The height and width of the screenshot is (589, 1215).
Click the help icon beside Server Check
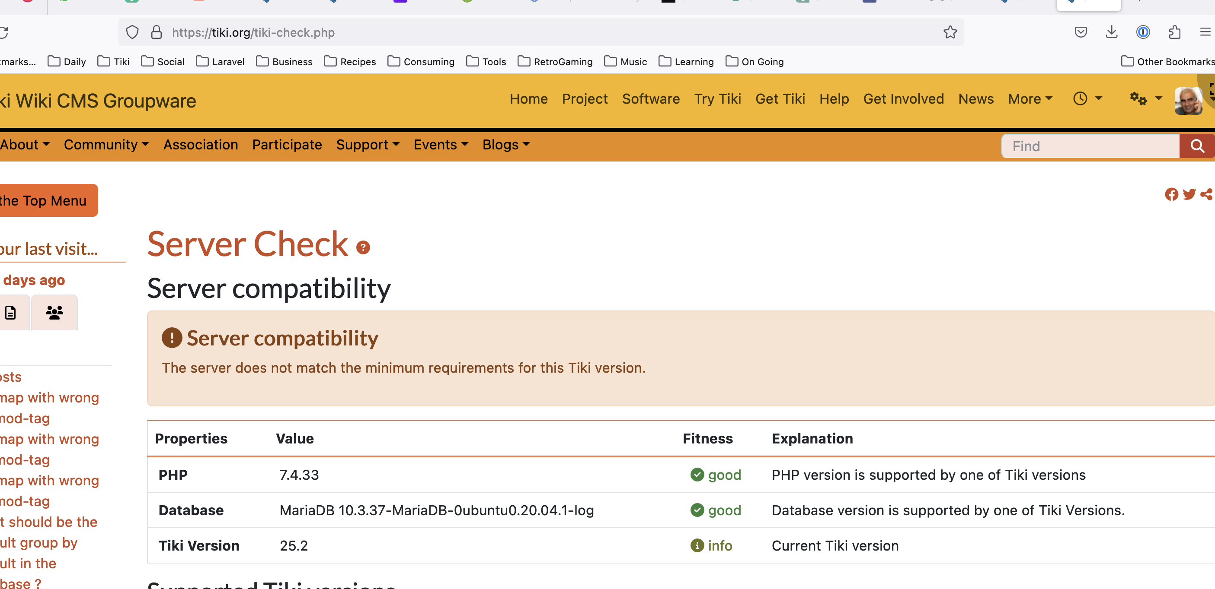[363, 247]
